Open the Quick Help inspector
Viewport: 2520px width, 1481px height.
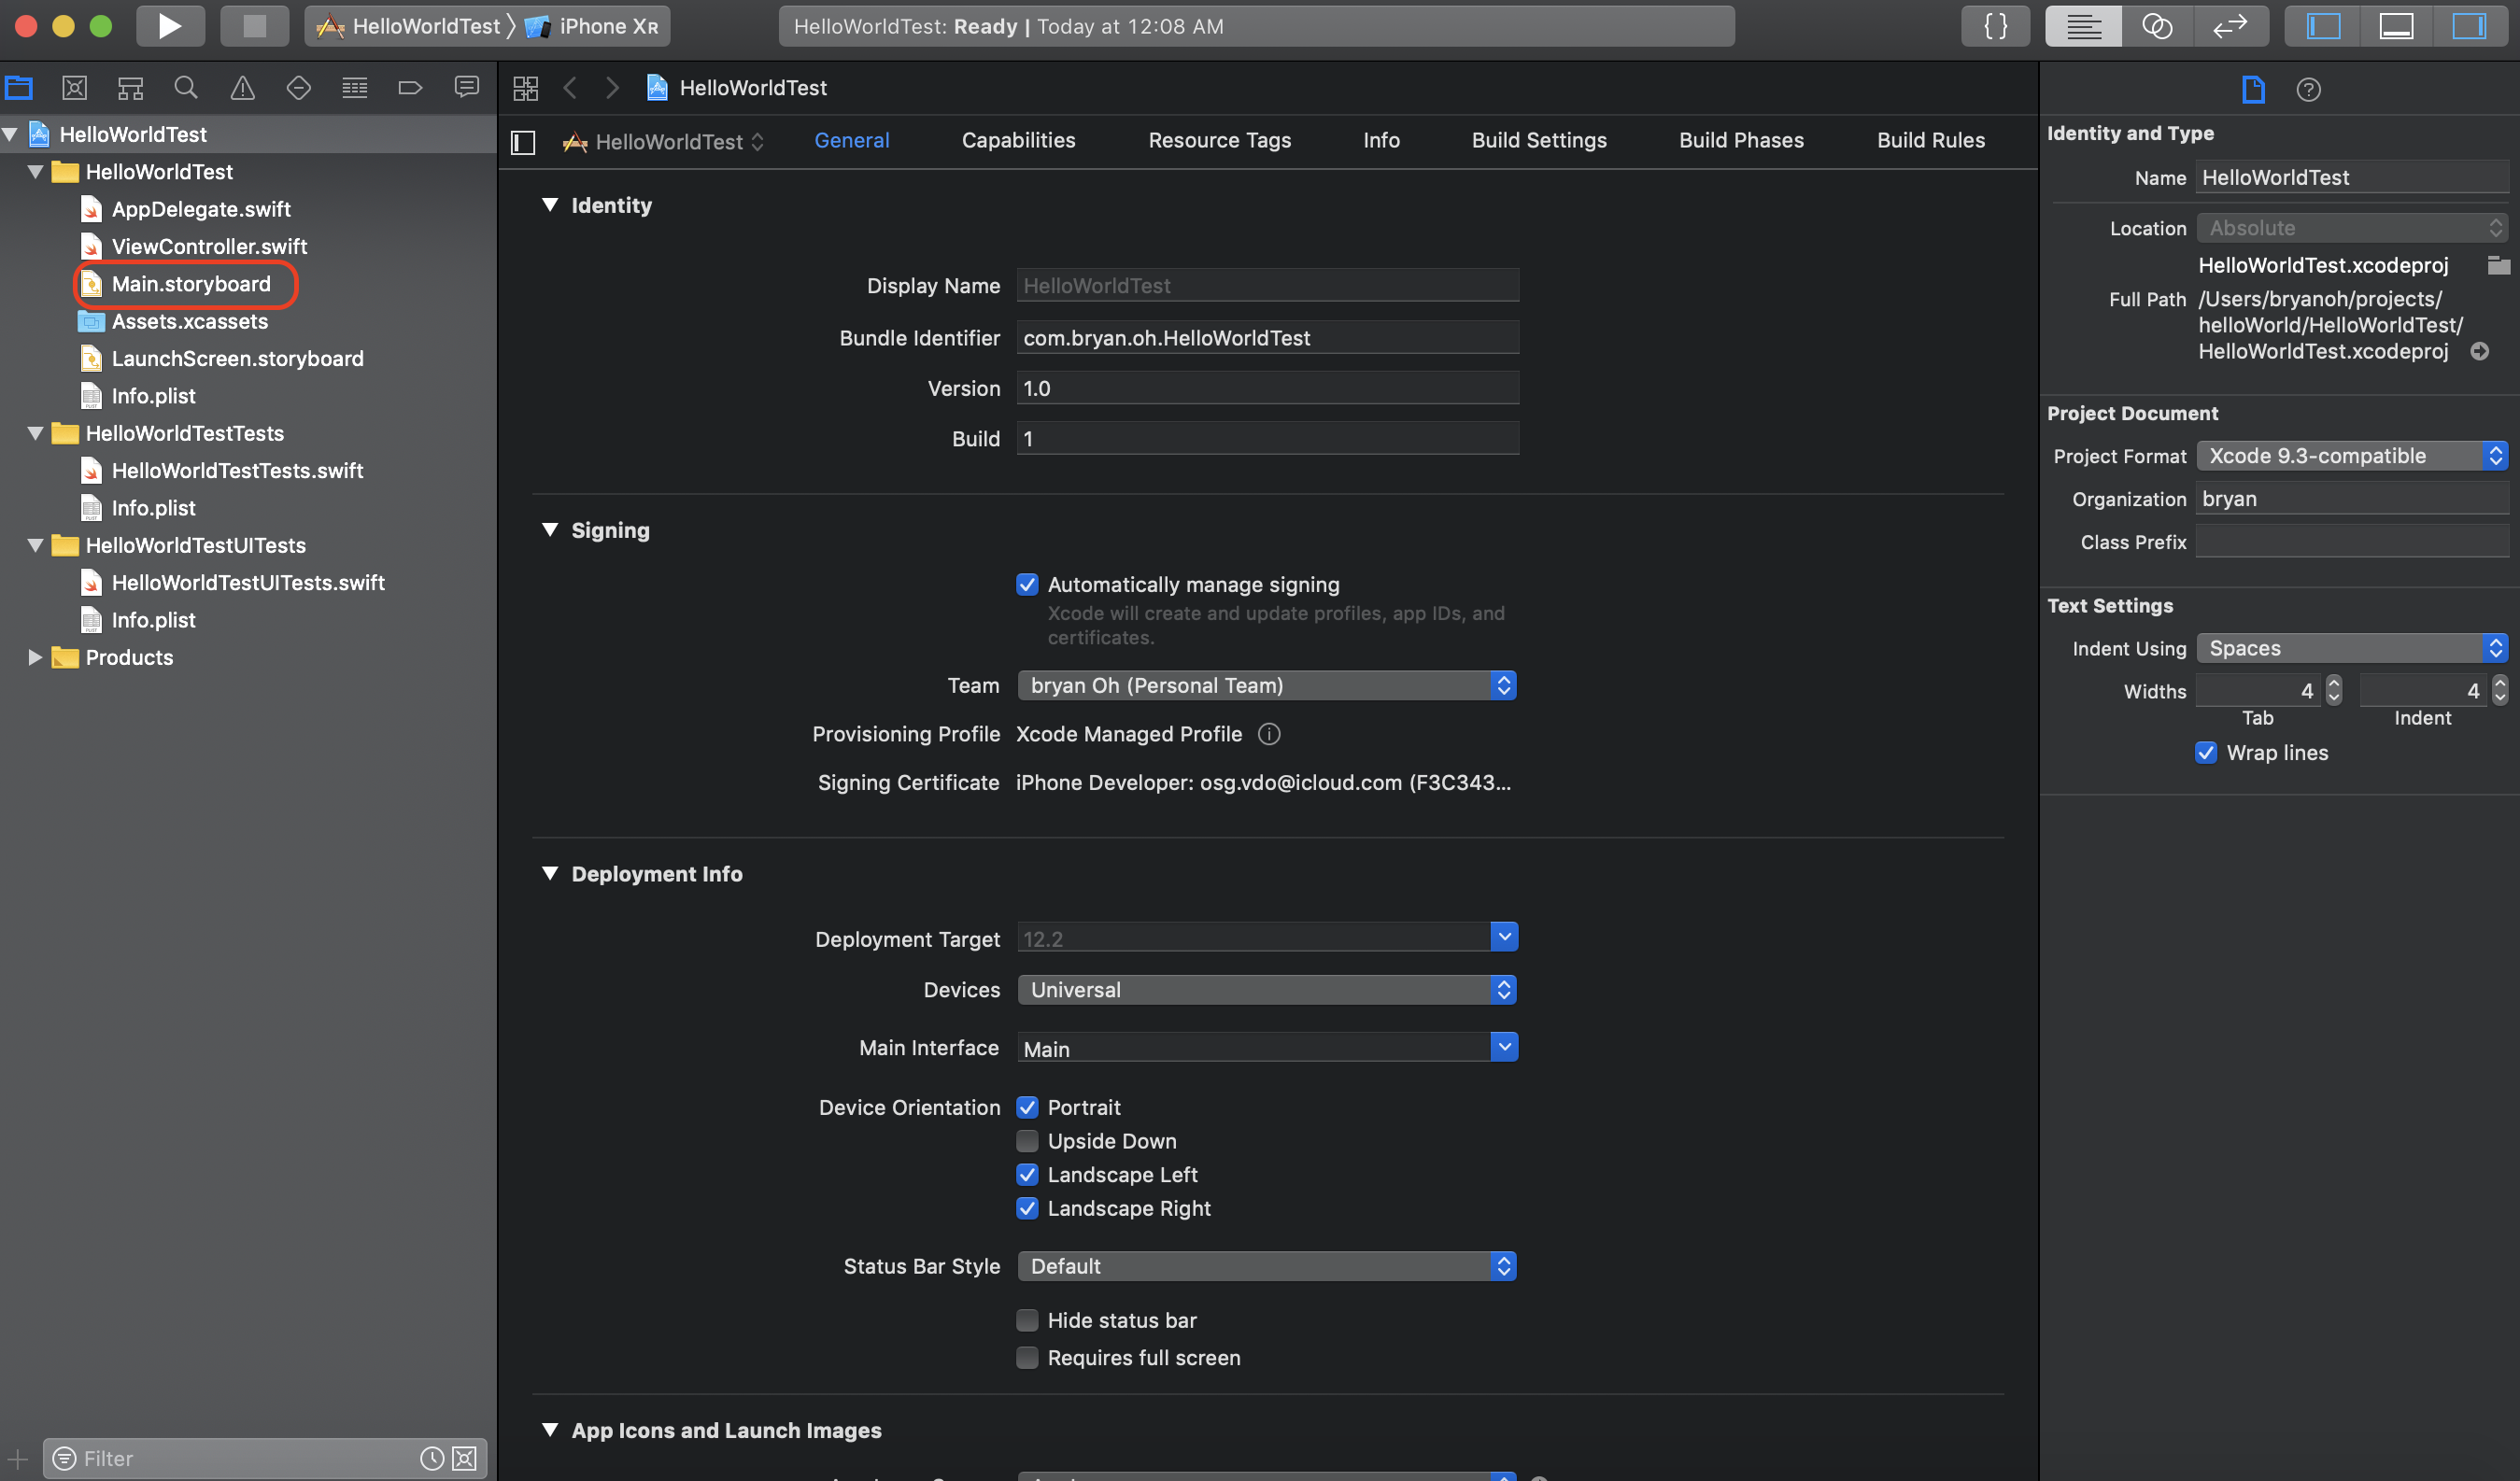coord(2308,90)
